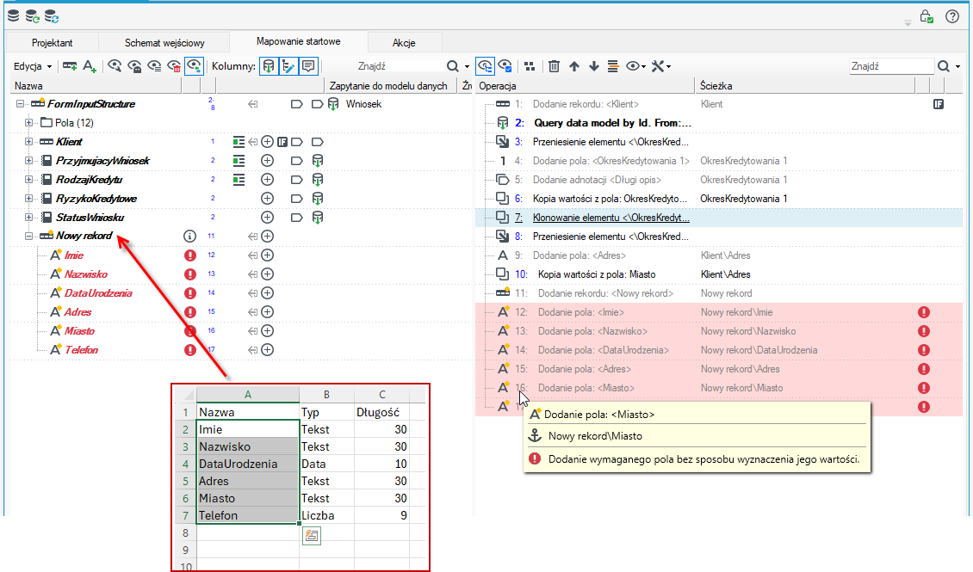Click the padlock icon with green check
This screenshot has height=572, width=973.
(x=927, y=16)
